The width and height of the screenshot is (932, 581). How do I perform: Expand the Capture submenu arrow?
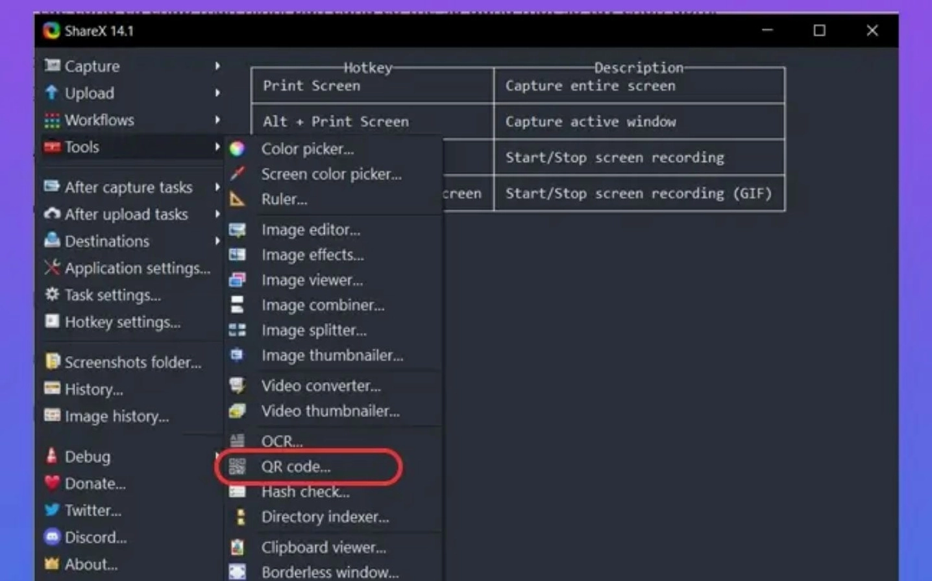[x=217, y=66]
